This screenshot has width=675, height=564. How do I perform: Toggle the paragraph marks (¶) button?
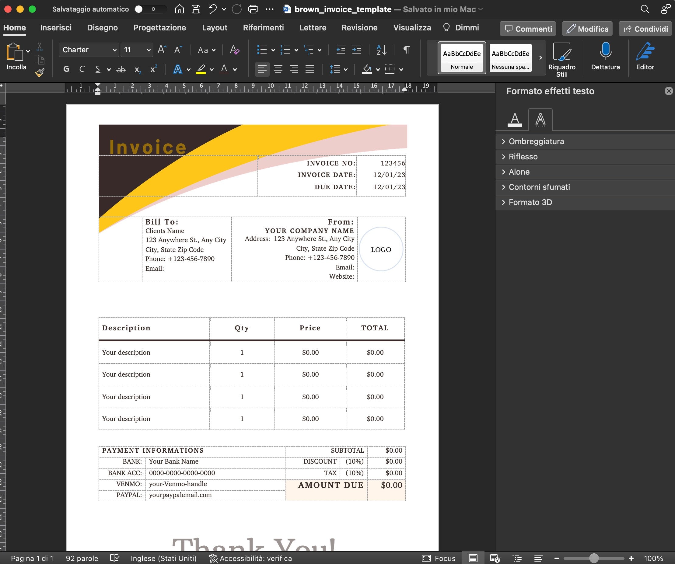[406, 50]
